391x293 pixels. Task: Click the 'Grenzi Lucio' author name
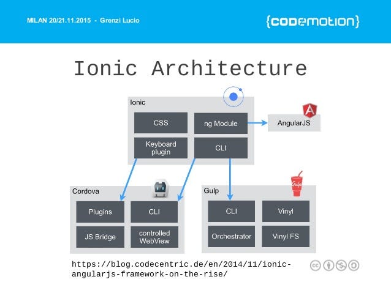[x=120, y=20]
